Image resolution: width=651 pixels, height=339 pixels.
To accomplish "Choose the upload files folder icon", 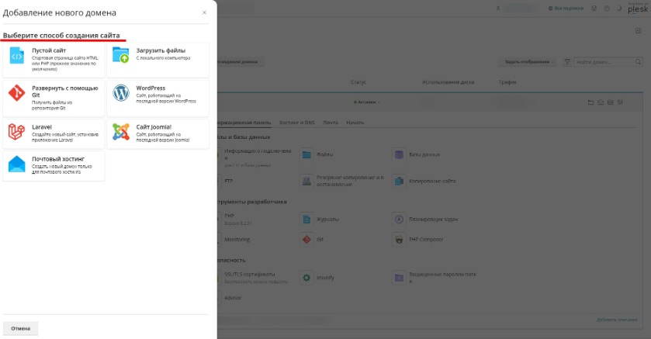I will click(121, 55).
